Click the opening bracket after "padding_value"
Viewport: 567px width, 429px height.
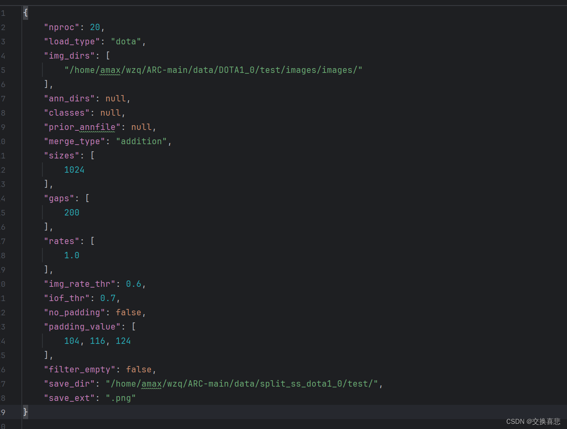coord(134,327)
